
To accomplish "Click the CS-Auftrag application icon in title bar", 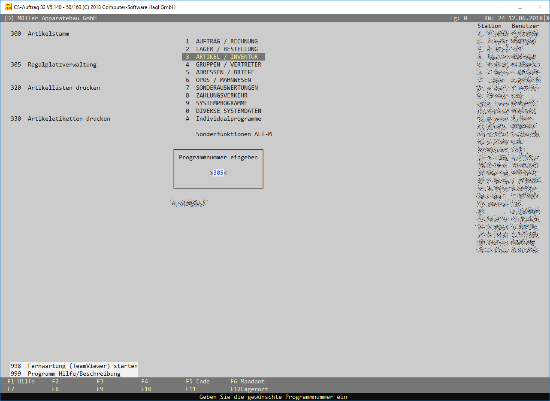I will (8, 7).
